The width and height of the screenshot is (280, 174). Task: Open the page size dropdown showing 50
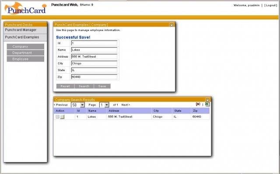pyautogui.click(x=78, y=105)
